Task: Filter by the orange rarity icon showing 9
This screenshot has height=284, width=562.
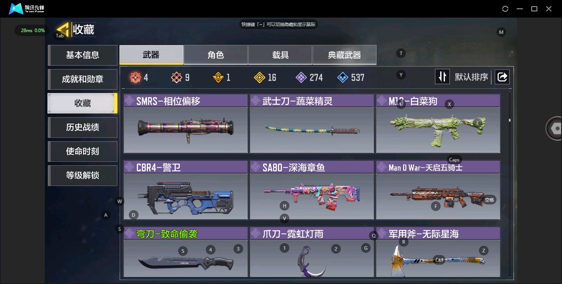Action: pyautogui.click(x=176, y=77)
